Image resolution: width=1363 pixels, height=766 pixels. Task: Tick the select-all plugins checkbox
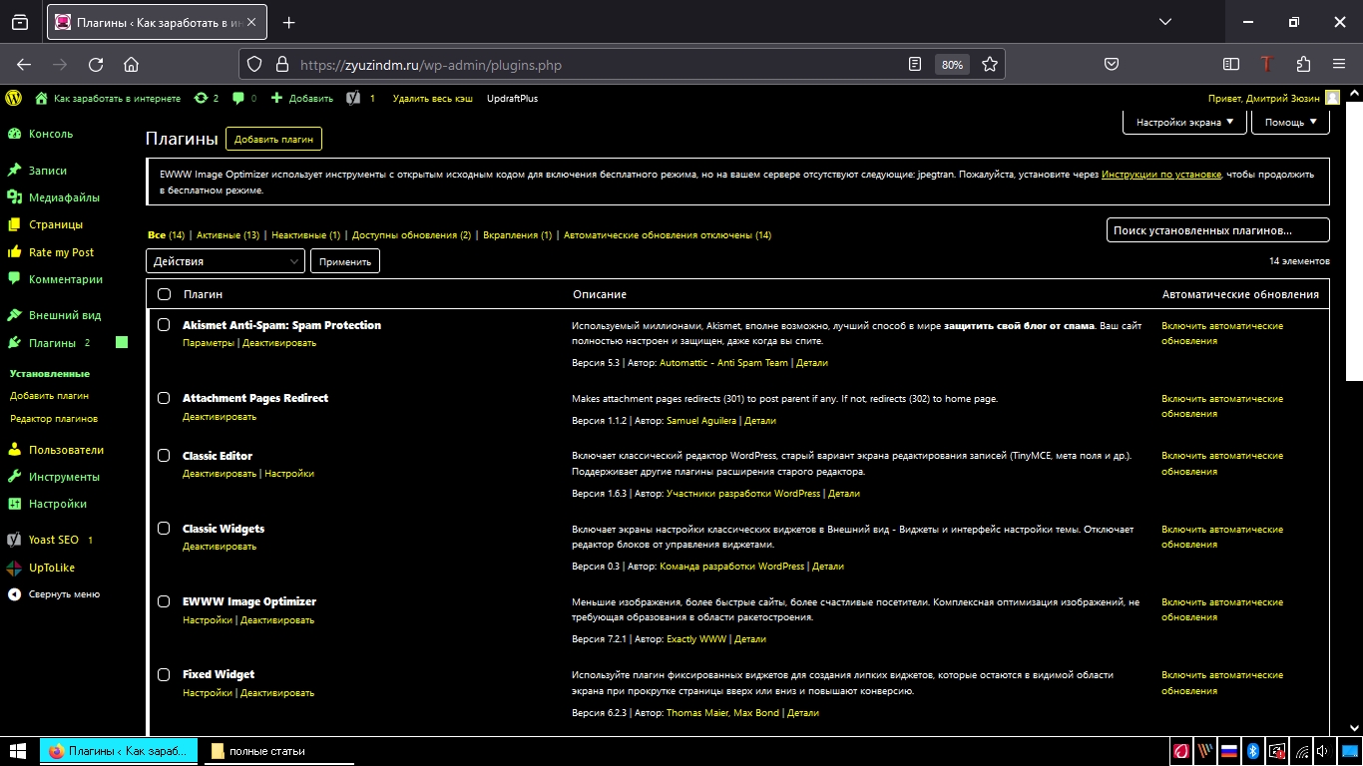[165, 294]
